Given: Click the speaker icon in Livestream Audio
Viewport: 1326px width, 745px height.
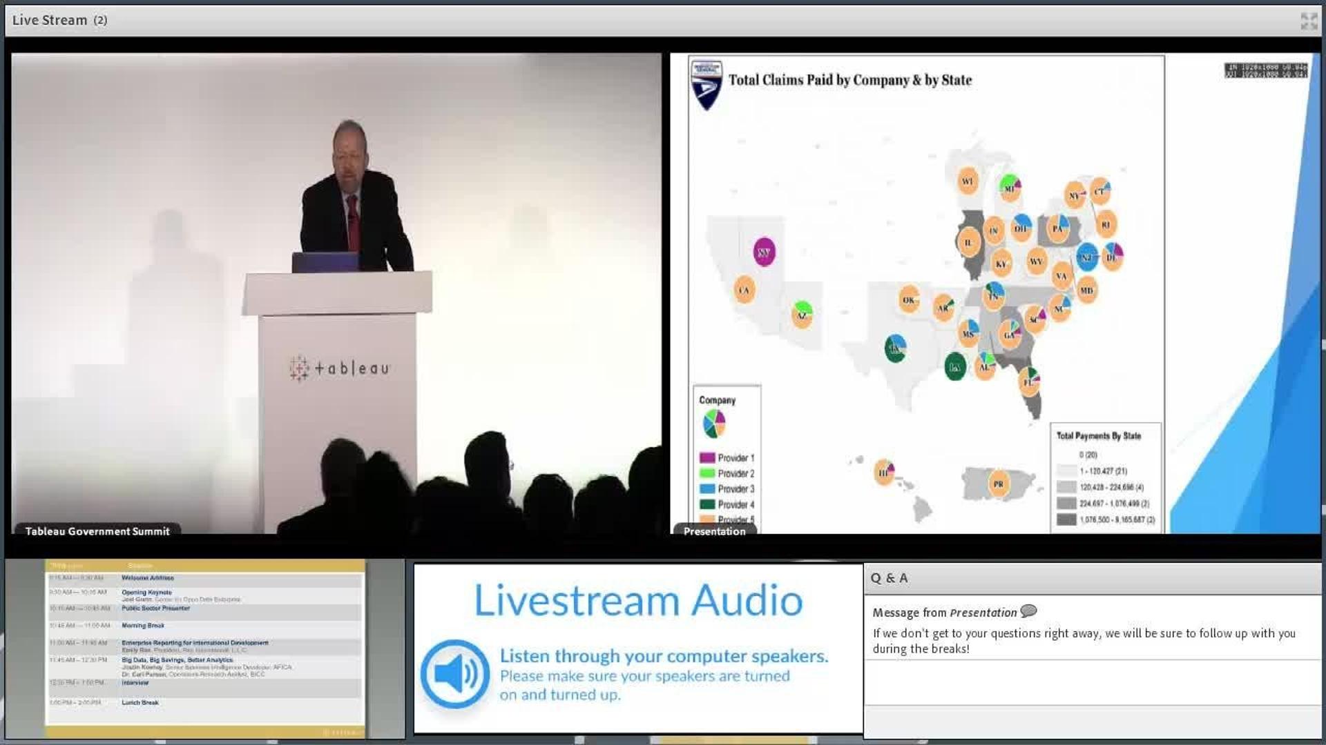Looking at the screenshot, I should pos(456,673).
